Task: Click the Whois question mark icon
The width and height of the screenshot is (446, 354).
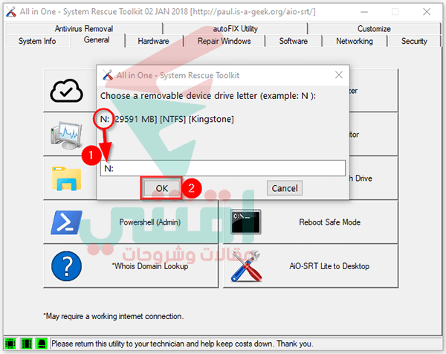Action: tap(67, 266)
